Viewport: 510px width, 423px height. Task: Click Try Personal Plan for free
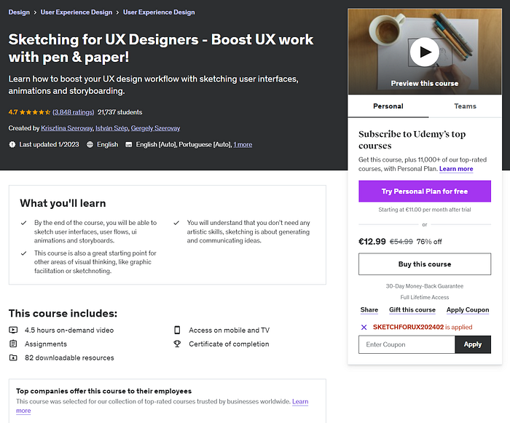[x=425, y=191]
